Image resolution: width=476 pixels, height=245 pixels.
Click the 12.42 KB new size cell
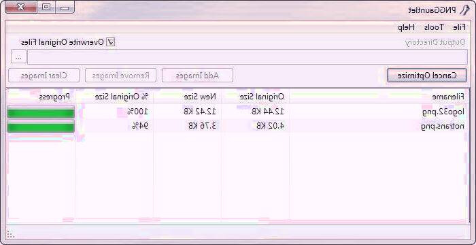coord(200,112)
